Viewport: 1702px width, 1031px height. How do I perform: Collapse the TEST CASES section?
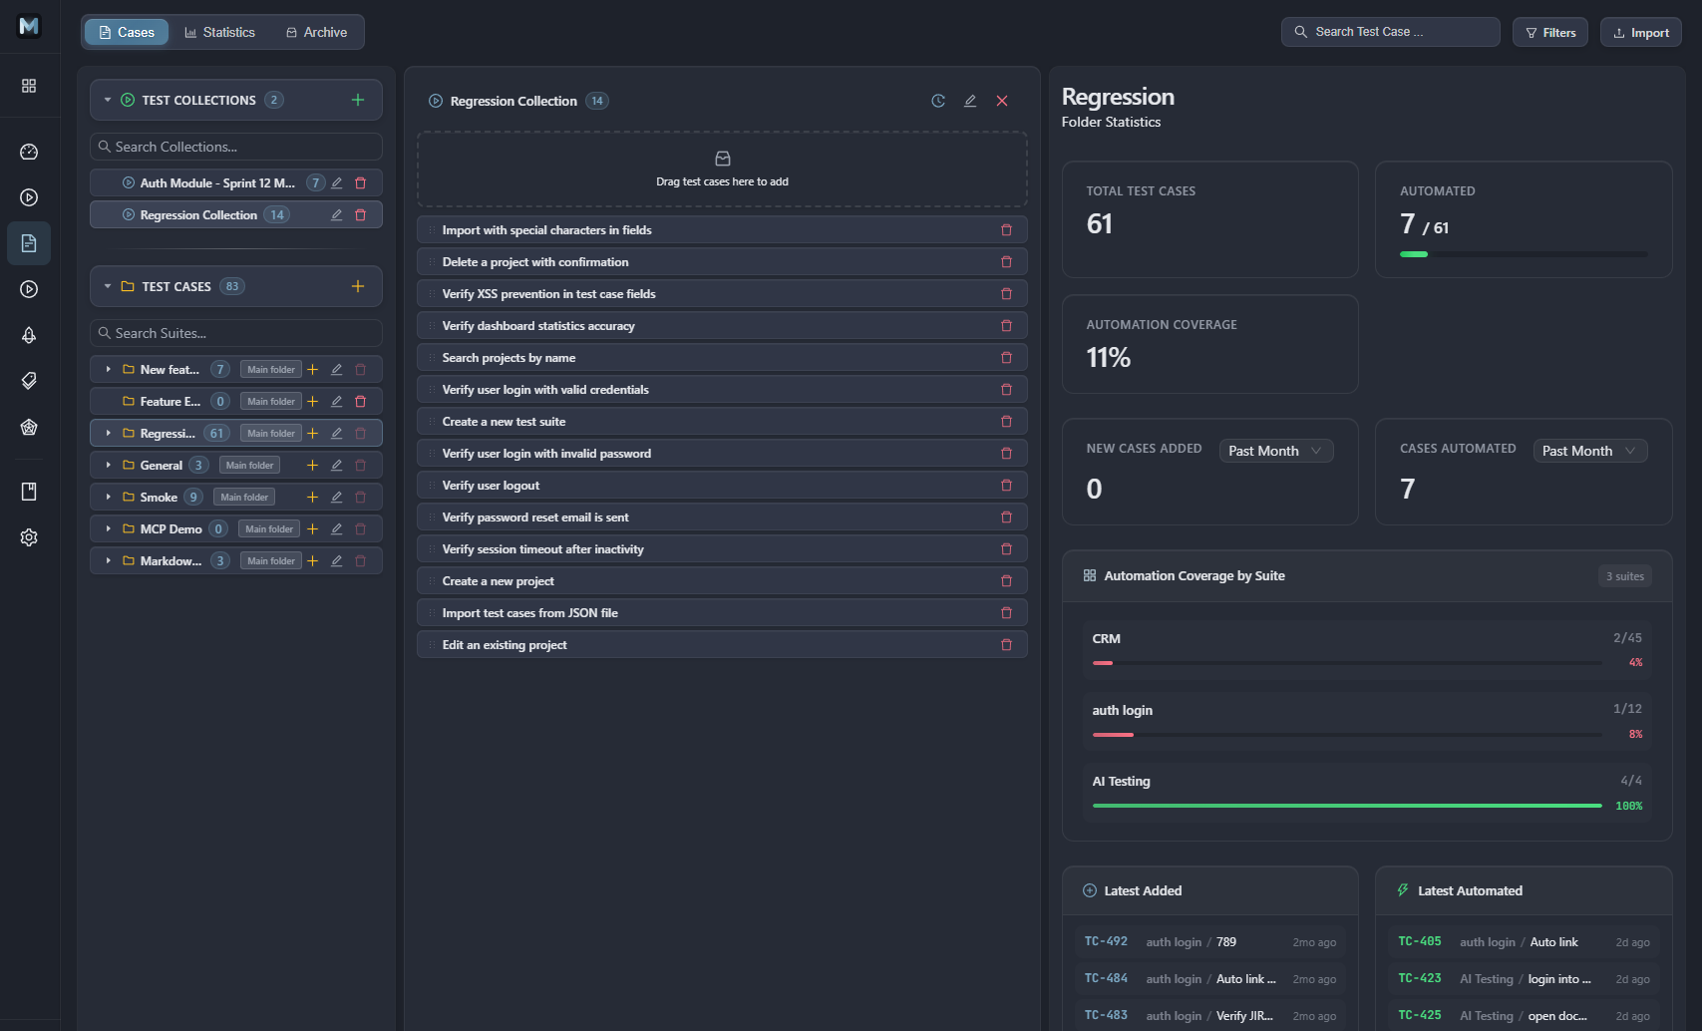pos(108,286)
